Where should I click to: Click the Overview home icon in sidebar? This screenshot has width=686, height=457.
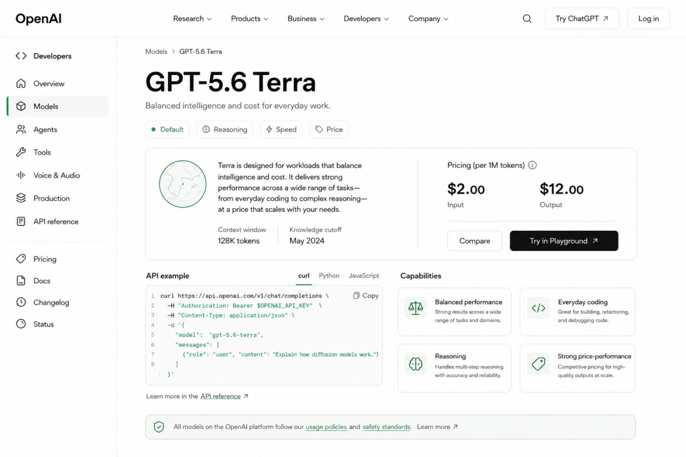tap(21, 83)
